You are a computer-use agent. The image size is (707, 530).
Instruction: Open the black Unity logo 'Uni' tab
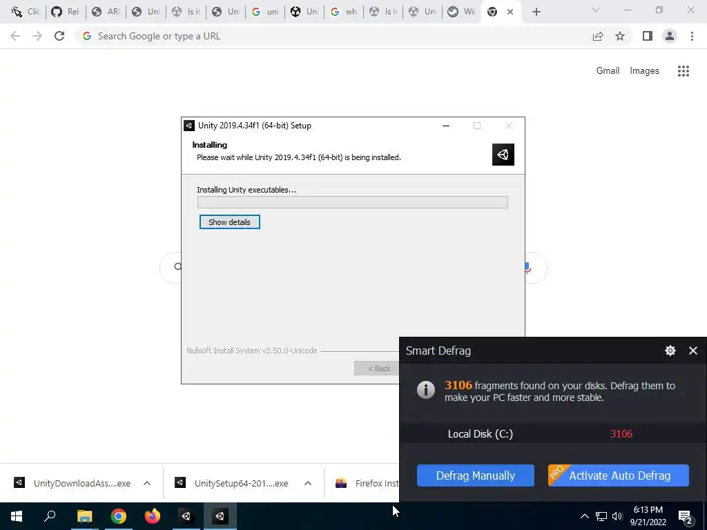tap(304, 12)
